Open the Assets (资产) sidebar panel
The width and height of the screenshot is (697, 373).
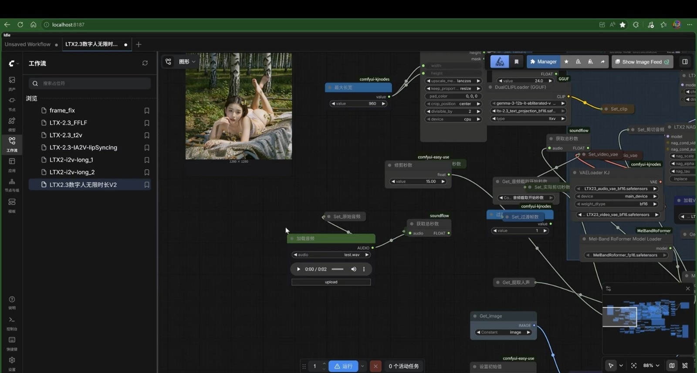(x=12, y=82)
